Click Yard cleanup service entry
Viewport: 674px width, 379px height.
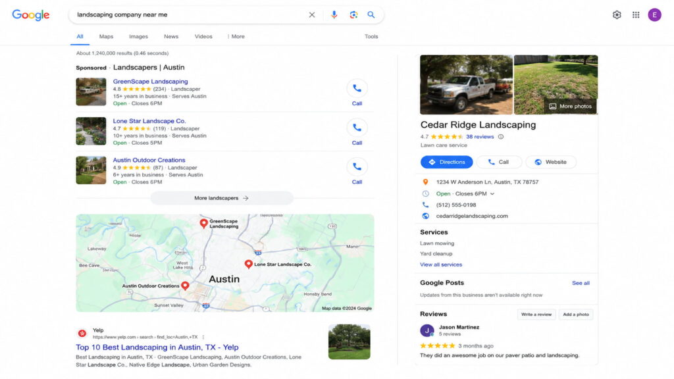436,253
